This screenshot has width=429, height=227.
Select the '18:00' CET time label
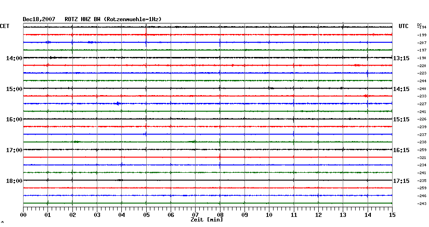[x=14, y=181]
